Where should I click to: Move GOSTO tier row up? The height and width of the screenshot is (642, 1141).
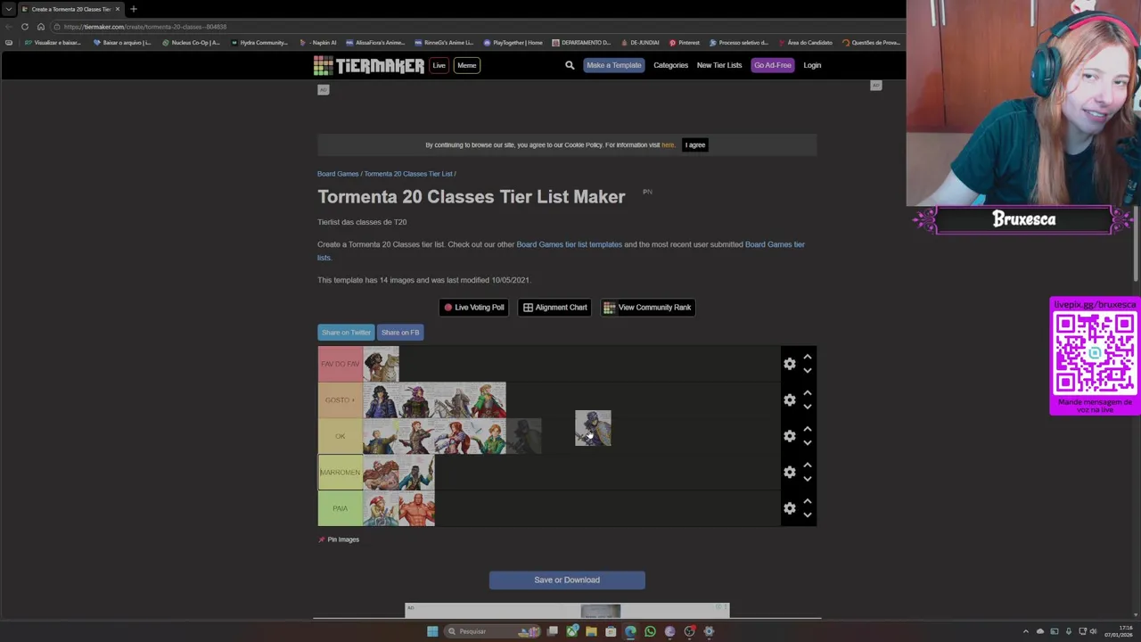(808, 393)
